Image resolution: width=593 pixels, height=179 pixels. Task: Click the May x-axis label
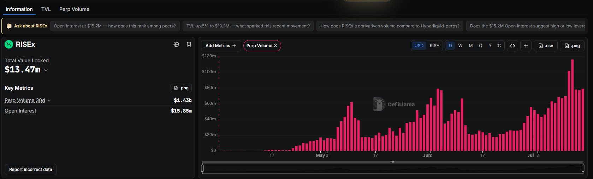point(320,155)
